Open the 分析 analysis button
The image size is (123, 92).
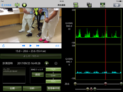[32, 88]
